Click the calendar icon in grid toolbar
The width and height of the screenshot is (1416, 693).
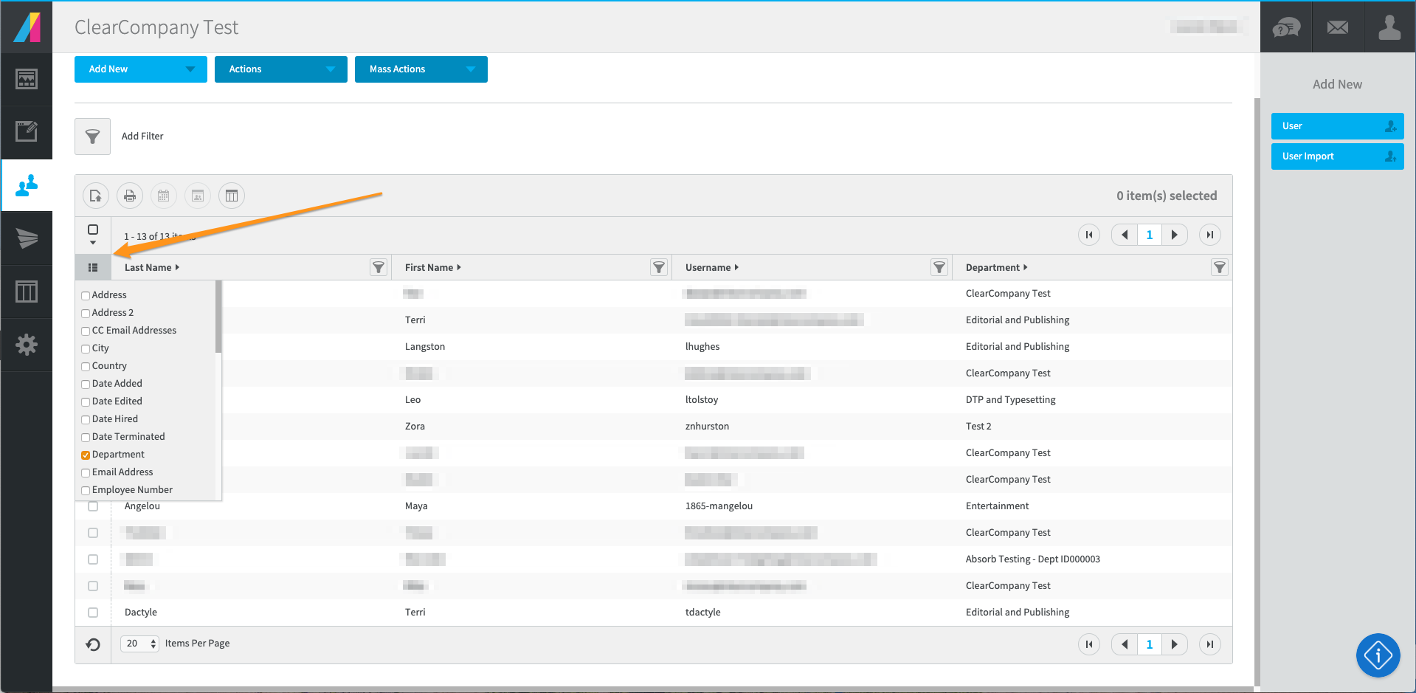[x=164, y=196]
